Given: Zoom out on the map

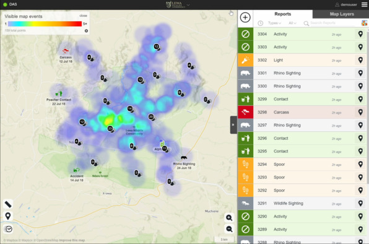Looking at the screenshot, I should pos(229,229).
